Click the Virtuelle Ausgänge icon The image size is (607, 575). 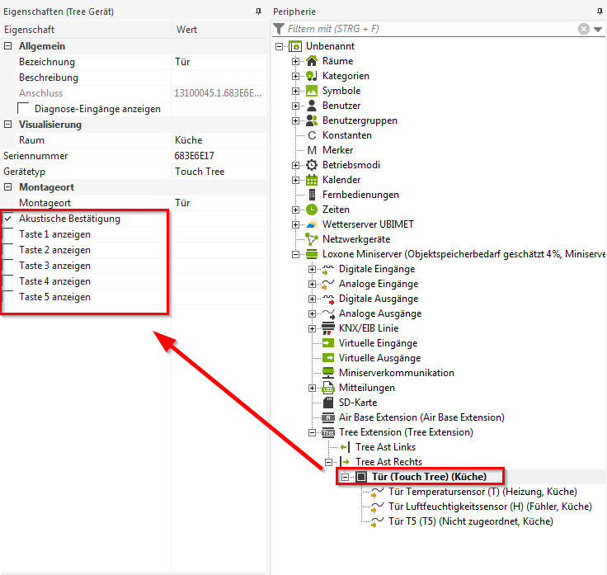coord(328,358)
